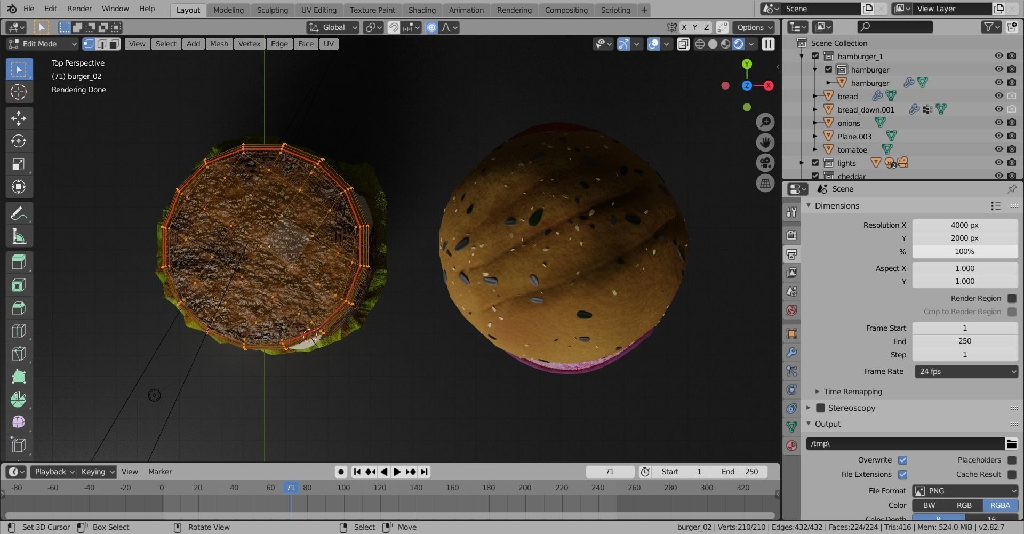
Task: Collapse the Output panel
Action: click(x=809, y=424)
